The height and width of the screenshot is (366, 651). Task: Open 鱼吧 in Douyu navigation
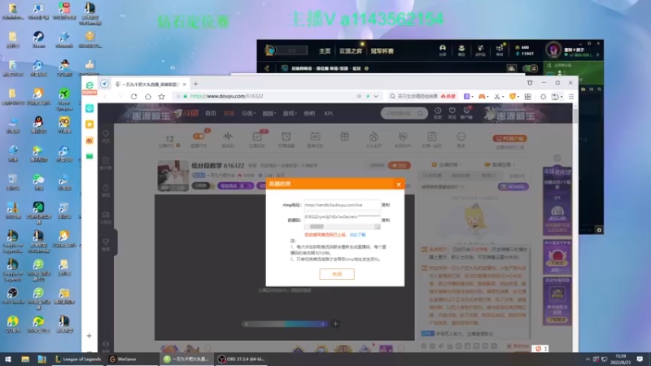[309, 113]
